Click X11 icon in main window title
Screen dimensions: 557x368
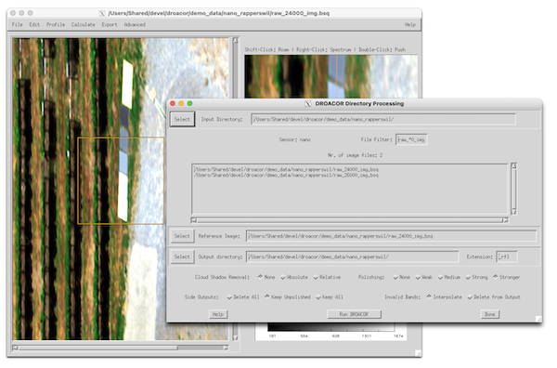click(x=102, y=13)
